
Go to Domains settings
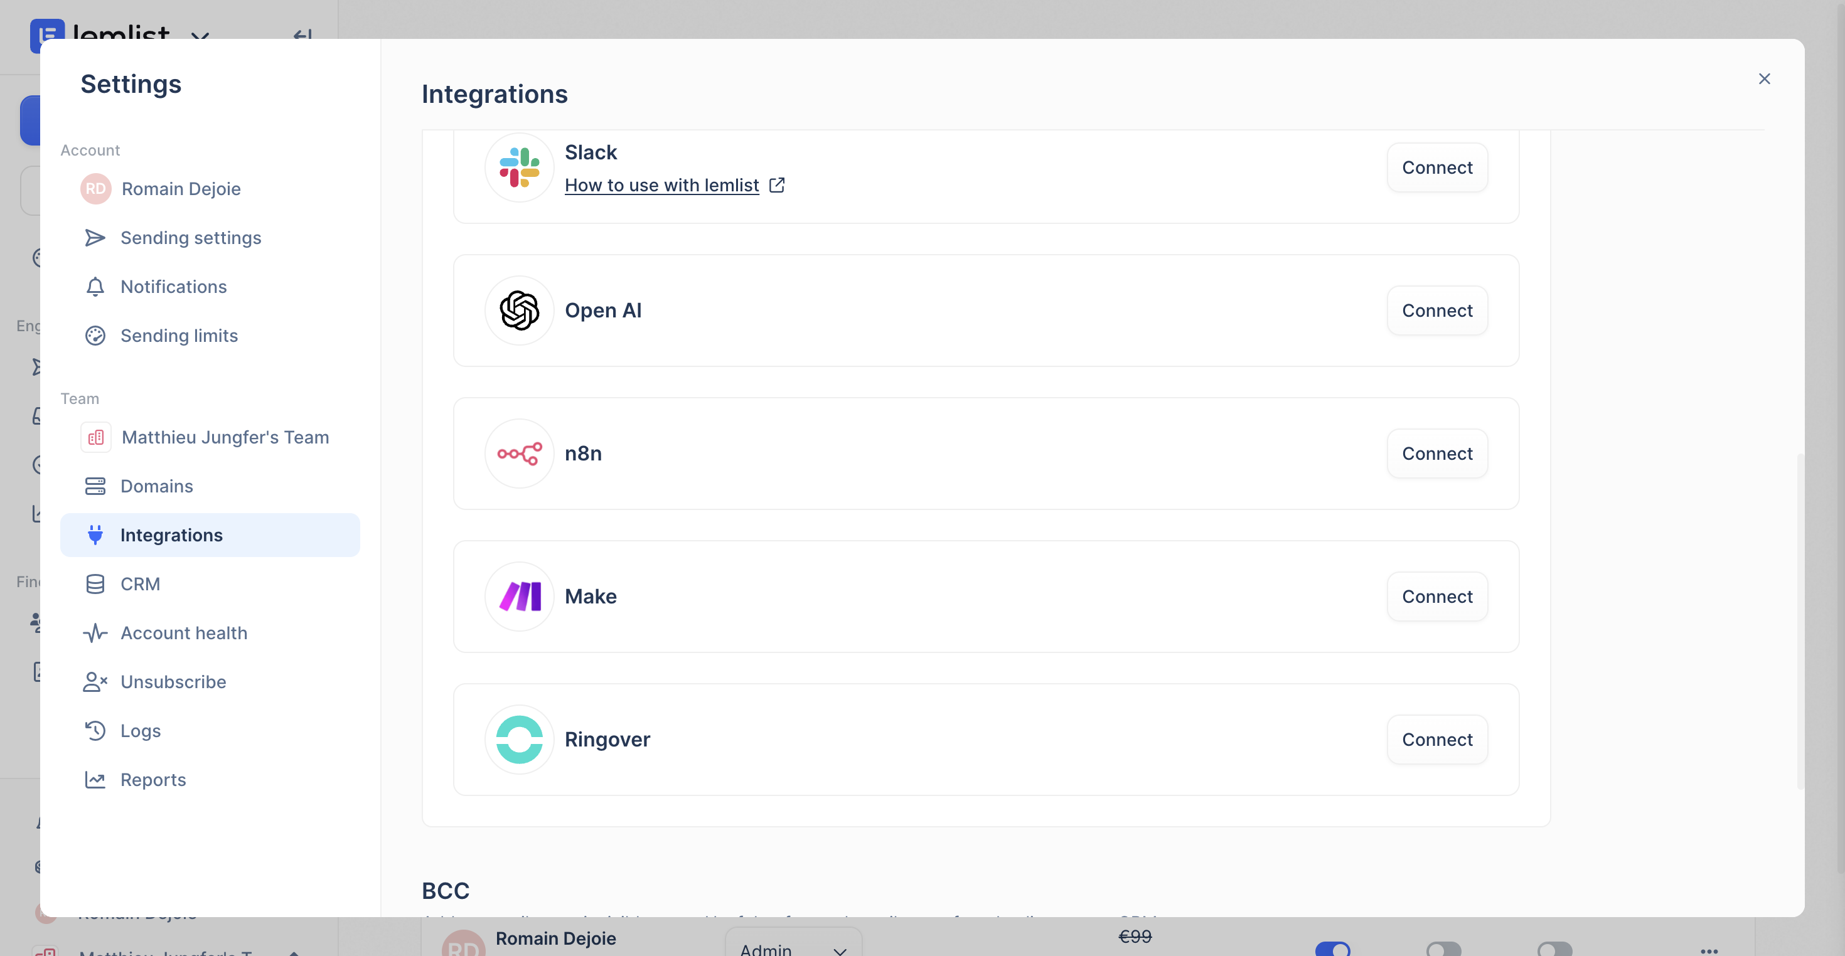pyautogui.click(x=210, y=486)
